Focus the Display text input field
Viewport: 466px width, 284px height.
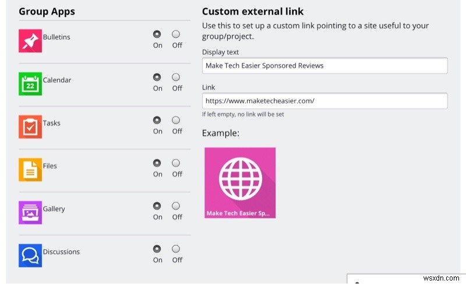325,66
